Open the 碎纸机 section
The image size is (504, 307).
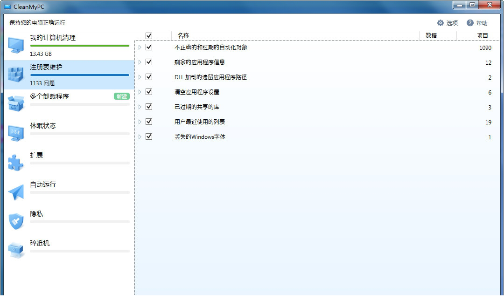(69, 251)
